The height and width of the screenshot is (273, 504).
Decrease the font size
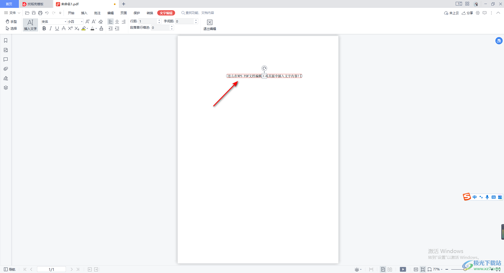pos(94,22)
